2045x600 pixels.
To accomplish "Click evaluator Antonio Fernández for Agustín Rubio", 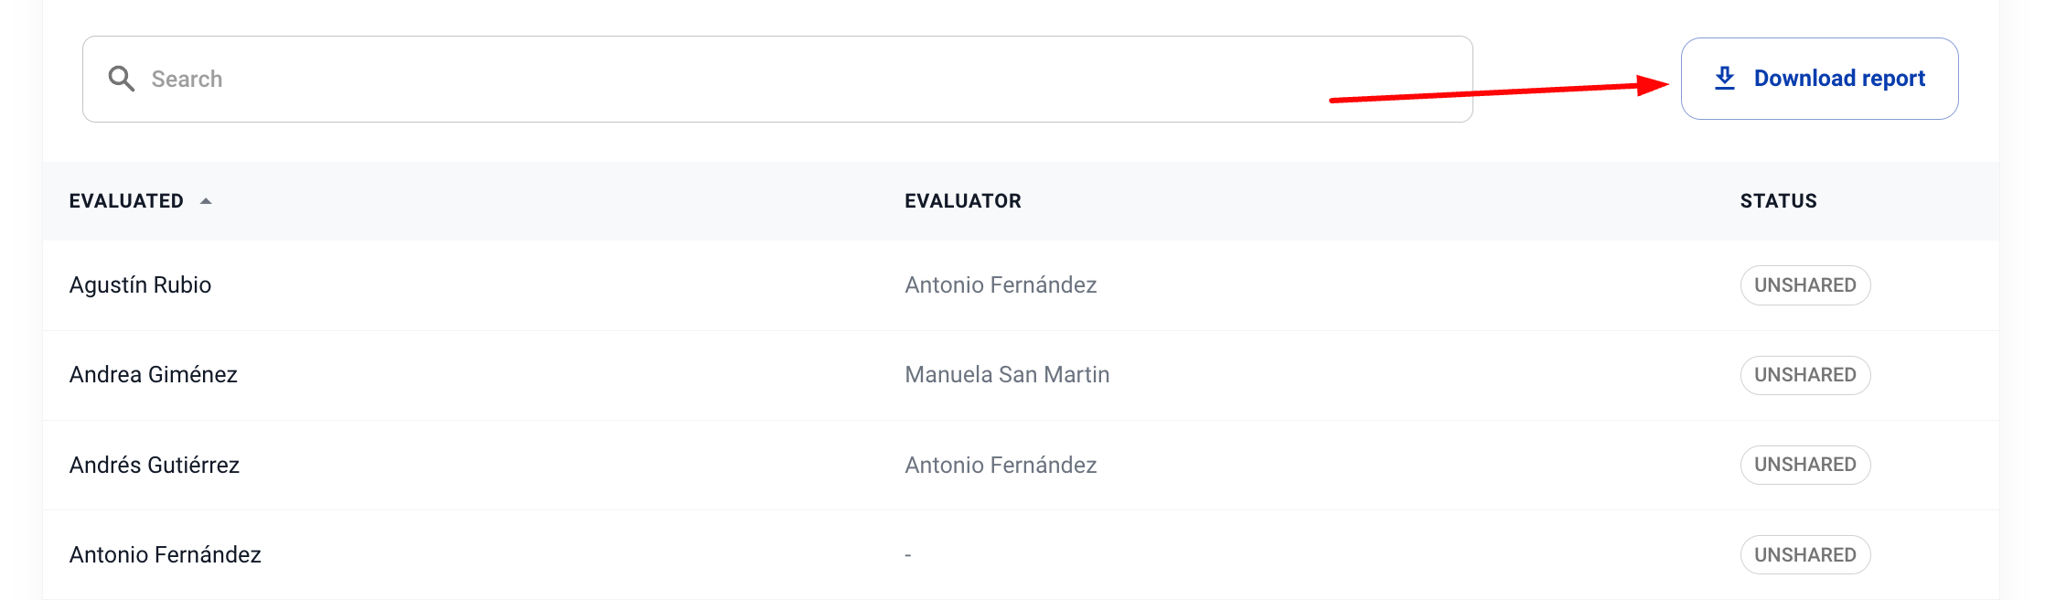I will coord(1001,285).
